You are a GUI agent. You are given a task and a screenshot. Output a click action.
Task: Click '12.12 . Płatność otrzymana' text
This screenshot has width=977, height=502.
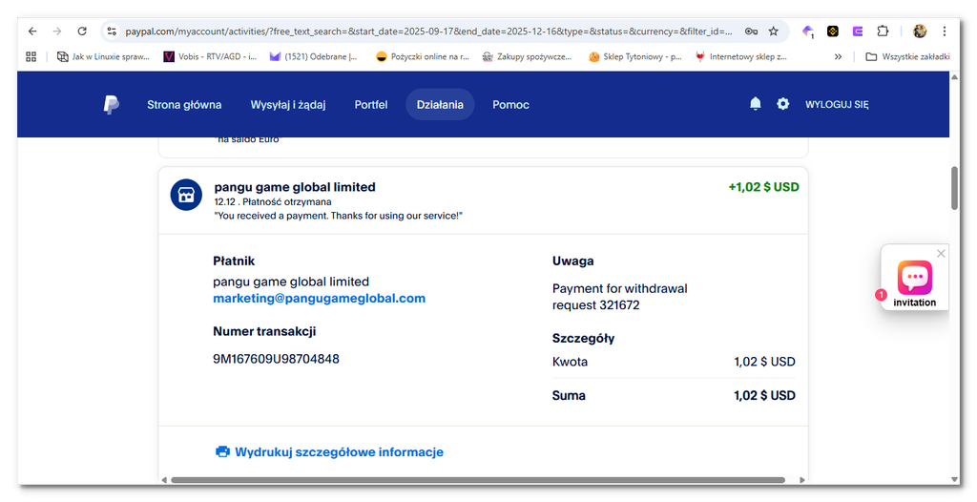(x=272, y=202)
